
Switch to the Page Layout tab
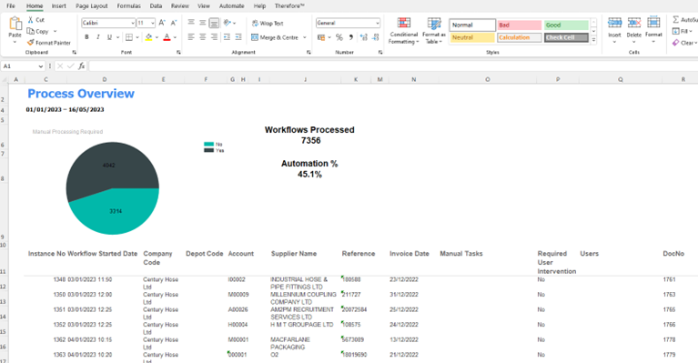(x=92, y=5)
